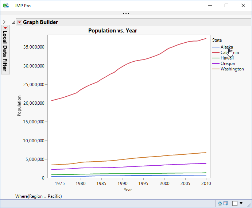252x208 pixels.
Task: Click the Year x-axis label
Action: coord(128,189)
